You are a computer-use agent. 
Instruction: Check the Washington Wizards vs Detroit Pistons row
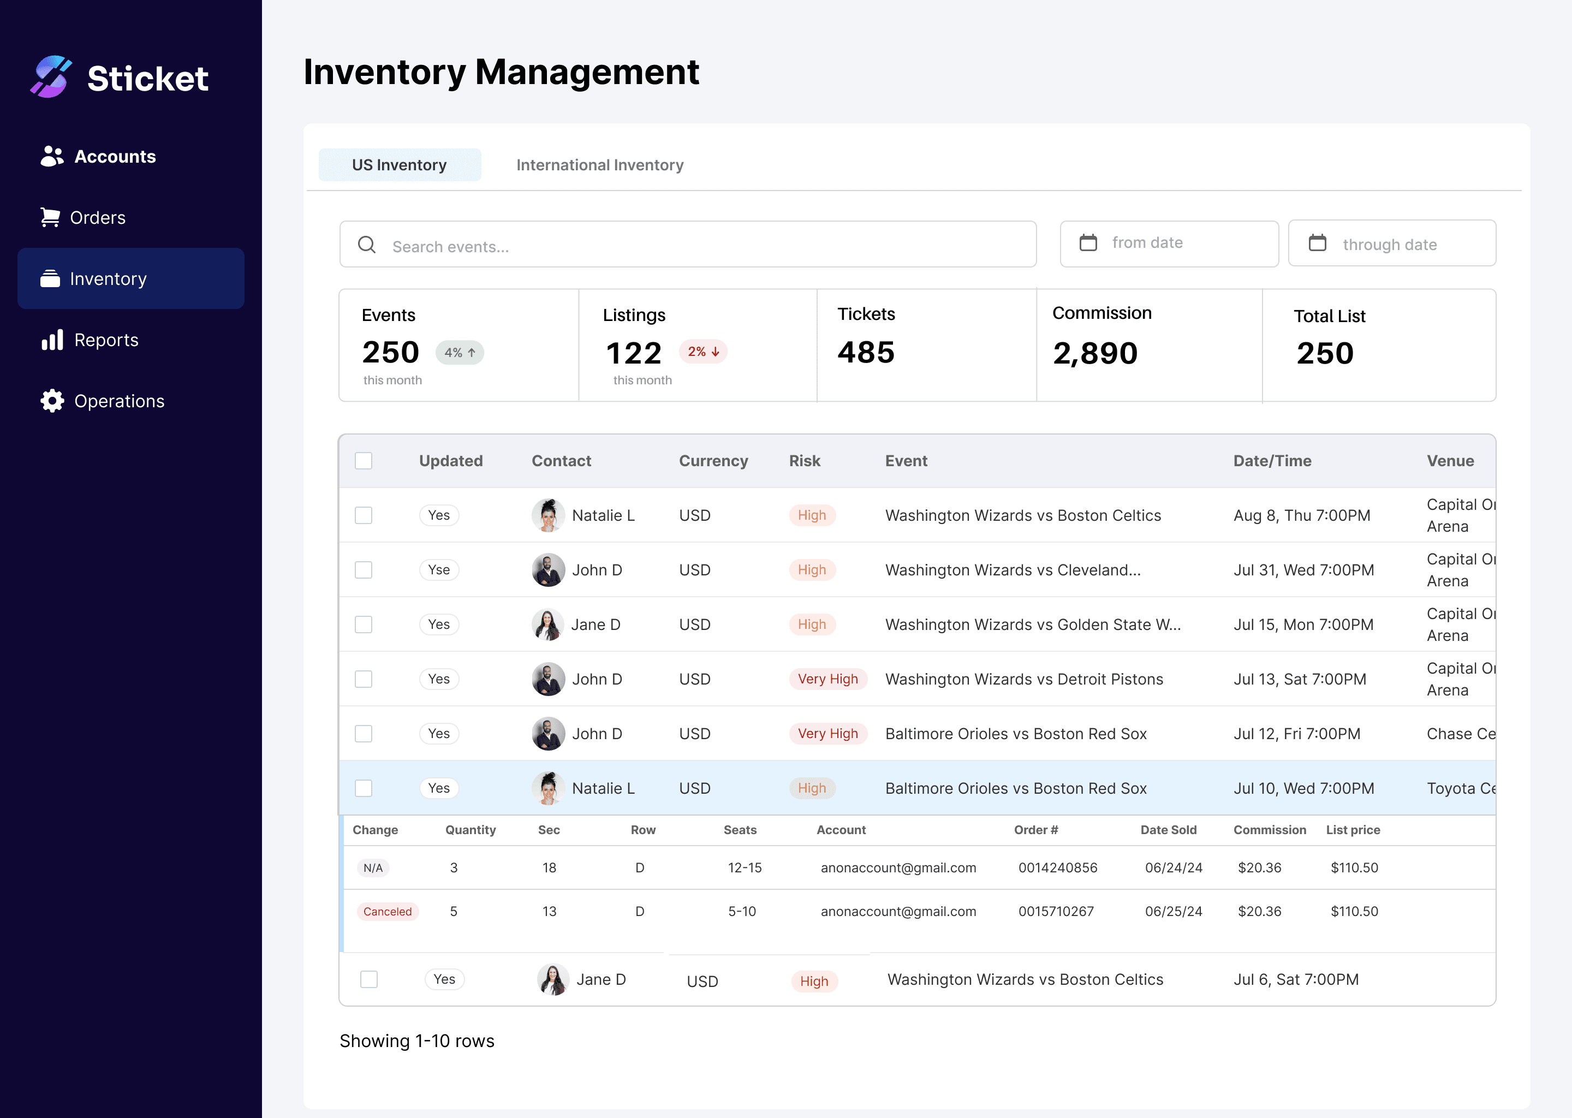click(x=364, y=679)
